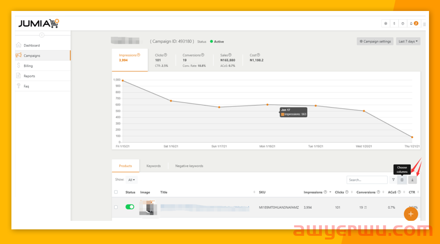Click the ACoS column header help icon

(x=399, y=192)
